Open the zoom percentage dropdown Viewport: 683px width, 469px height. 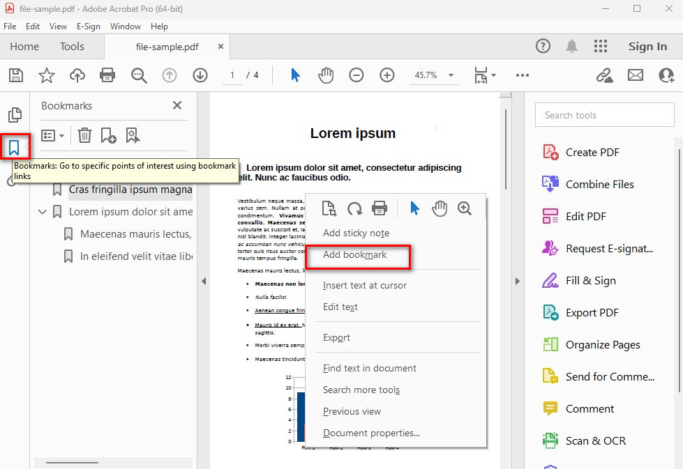pyautogui.click(x=451, y=75)
